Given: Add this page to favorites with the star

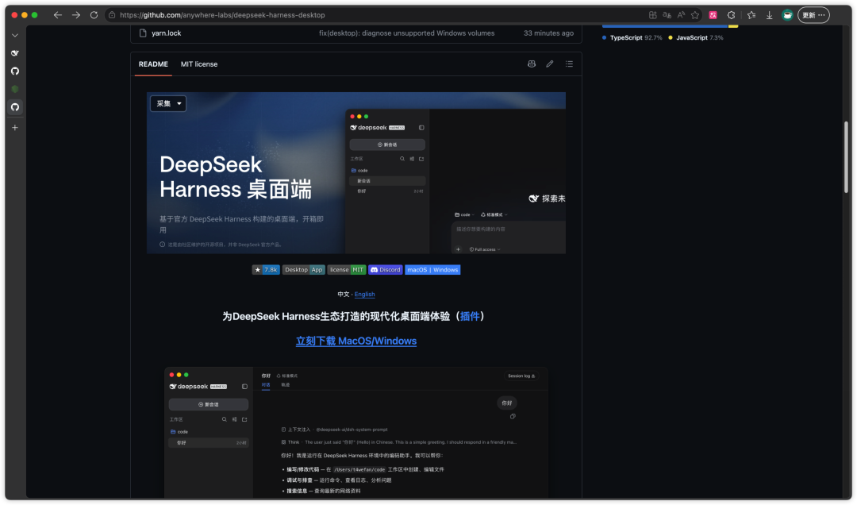Looking at the screenshot, I should click(695, 15).
